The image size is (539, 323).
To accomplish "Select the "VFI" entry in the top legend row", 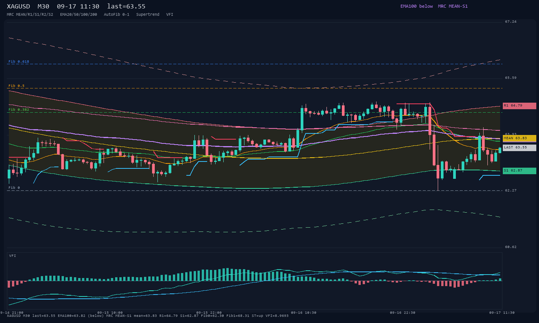I will (170, 15).
